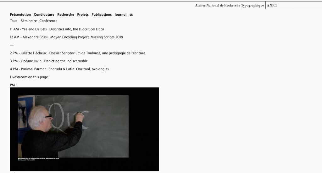Click the chalkboard image in the video

coord(73,126)
